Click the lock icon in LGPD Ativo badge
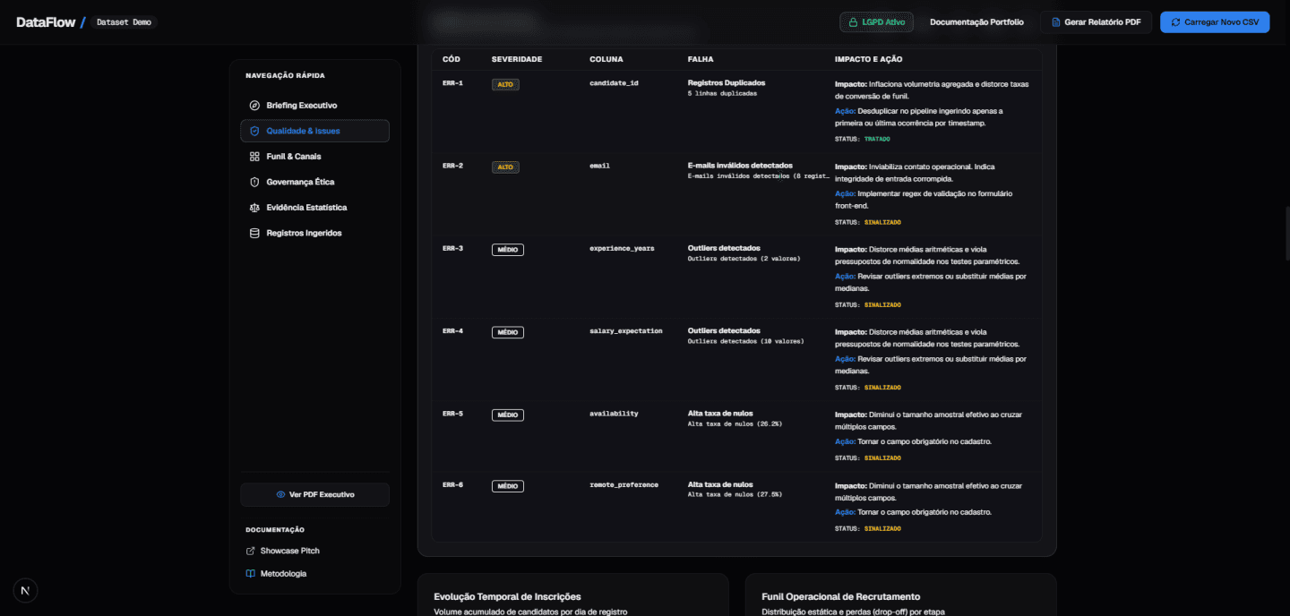 pos(853,22)
